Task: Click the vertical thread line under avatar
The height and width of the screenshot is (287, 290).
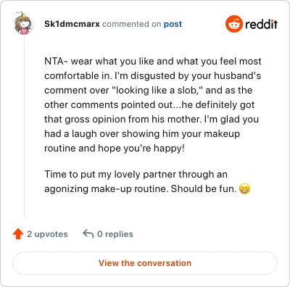Action: [x=24, y=126]
